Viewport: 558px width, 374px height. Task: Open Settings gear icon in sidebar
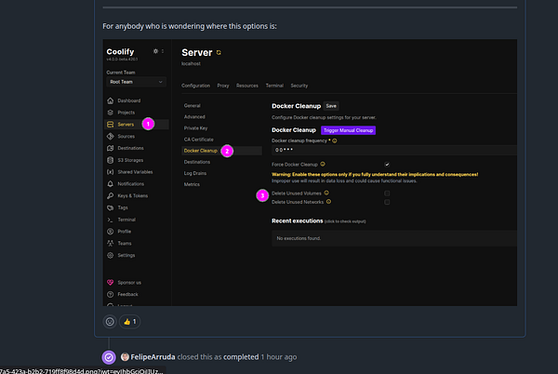(x=111, y=255)
